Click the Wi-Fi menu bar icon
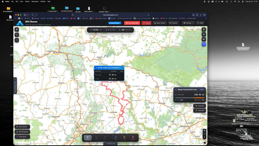The height and width of the screenshot is (146, 259). (x=235, y=2)
